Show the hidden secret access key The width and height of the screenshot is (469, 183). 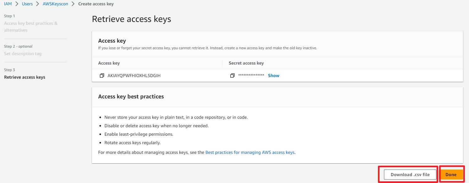(x=274, y=76)
